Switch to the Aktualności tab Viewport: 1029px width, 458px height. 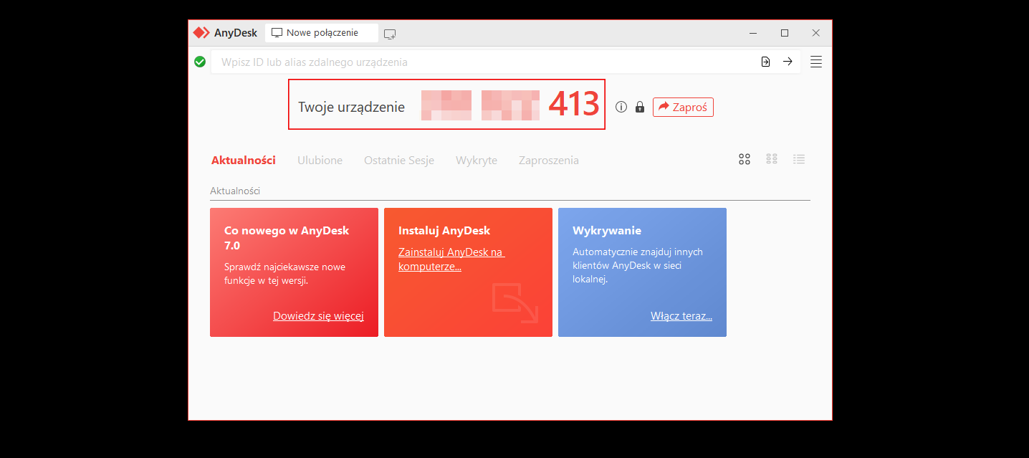tap(243, 160)
